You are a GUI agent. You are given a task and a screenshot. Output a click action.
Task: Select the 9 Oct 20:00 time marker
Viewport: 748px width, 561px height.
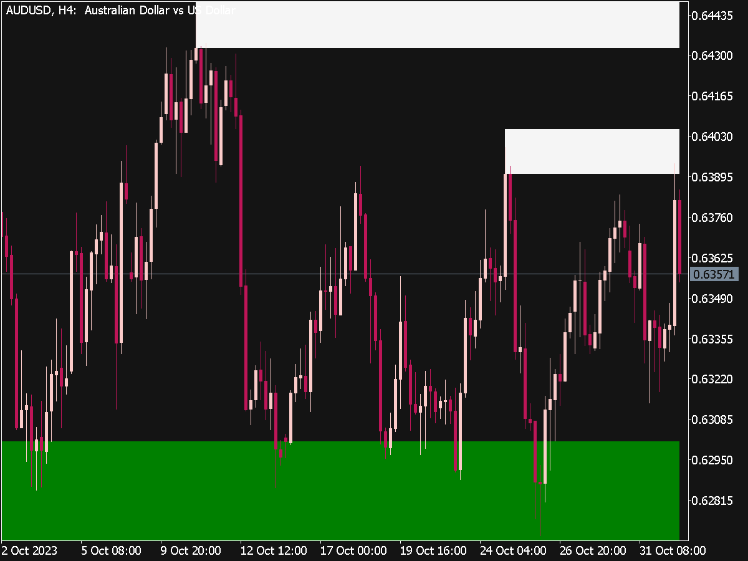click(x=191, y=550)
